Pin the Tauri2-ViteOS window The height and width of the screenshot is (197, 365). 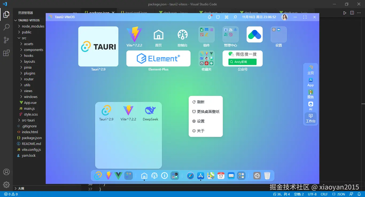[235, 17]
